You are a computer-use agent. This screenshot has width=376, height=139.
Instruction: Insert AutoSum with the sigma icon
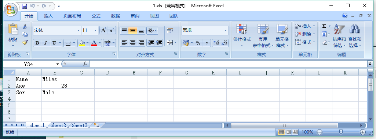pos(324,26)
